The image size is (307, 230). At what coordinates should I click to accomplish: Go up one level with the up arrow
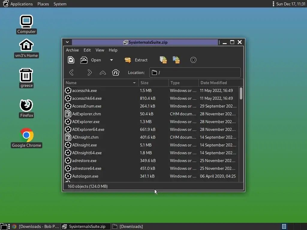coord(103,73)
